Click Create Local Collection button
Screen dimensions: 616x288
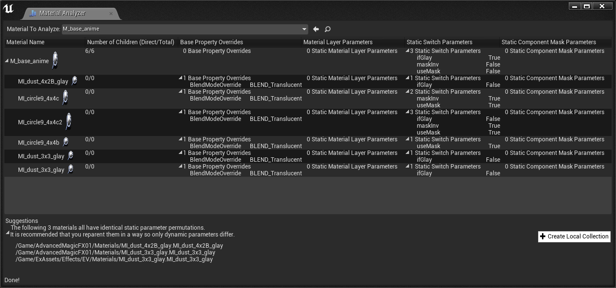(x=574, y=237)
